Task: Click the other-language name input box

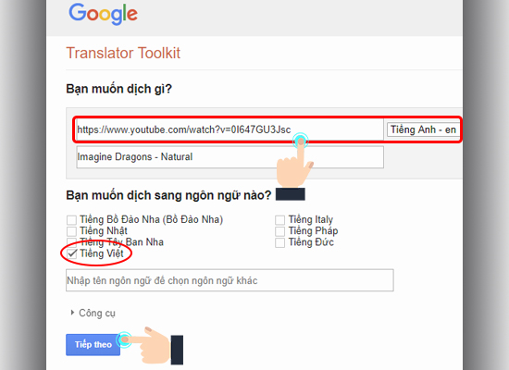Action: 230,280
